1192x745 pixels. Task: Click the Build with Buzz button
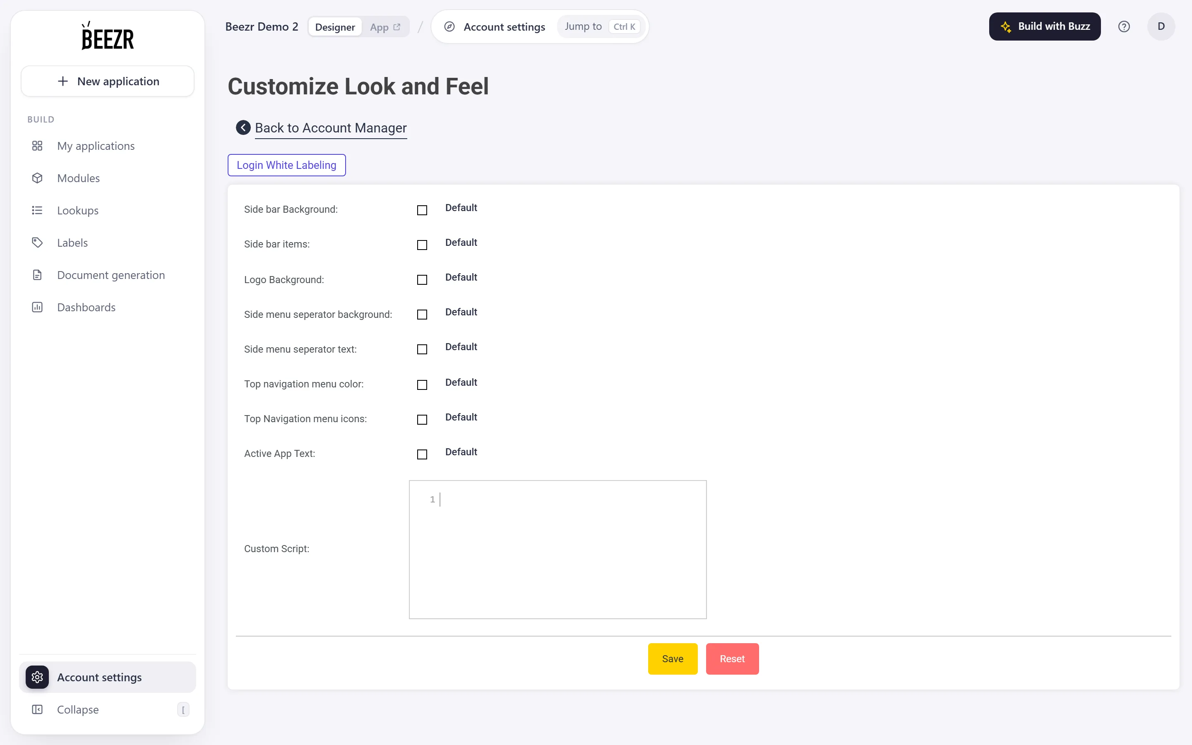[1044, 26]
